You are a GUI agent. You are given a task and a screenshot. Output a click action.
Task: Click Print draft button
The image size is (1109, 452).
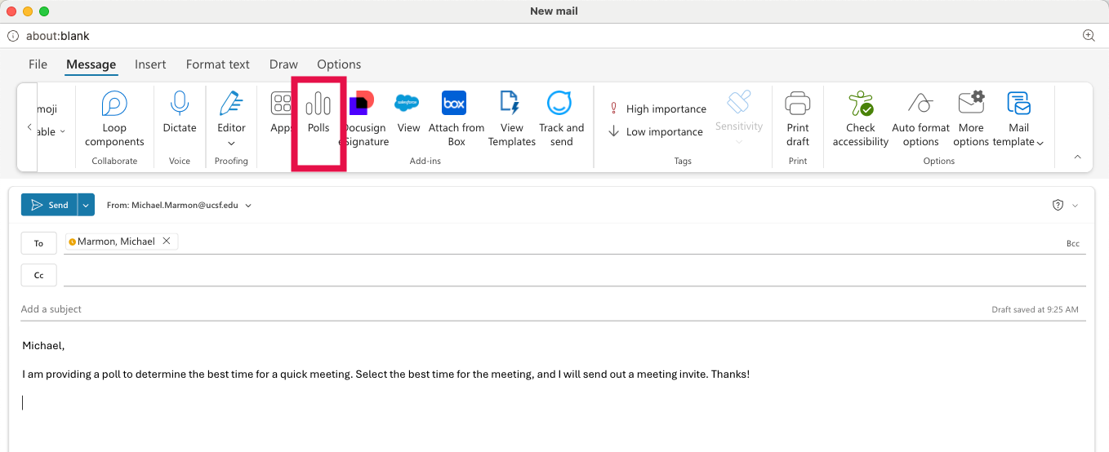(798, 118)
